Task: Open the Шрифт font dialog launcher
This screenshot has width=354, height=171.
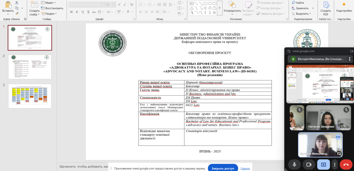Action: point(134,19)
